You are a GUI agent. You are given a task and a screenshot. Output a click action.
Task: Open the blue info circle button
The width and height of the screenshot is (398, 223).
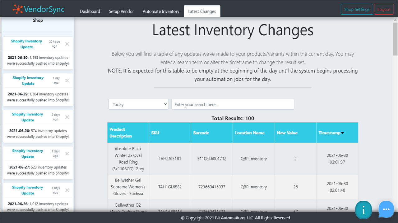point(363,210)
